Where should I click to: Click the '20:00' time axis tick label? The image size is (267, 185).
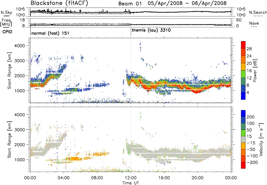tap(198, 178)
